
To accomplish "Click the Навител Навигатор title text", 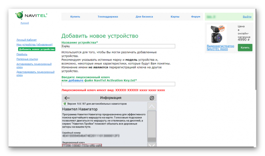I will tap(80, 109).
